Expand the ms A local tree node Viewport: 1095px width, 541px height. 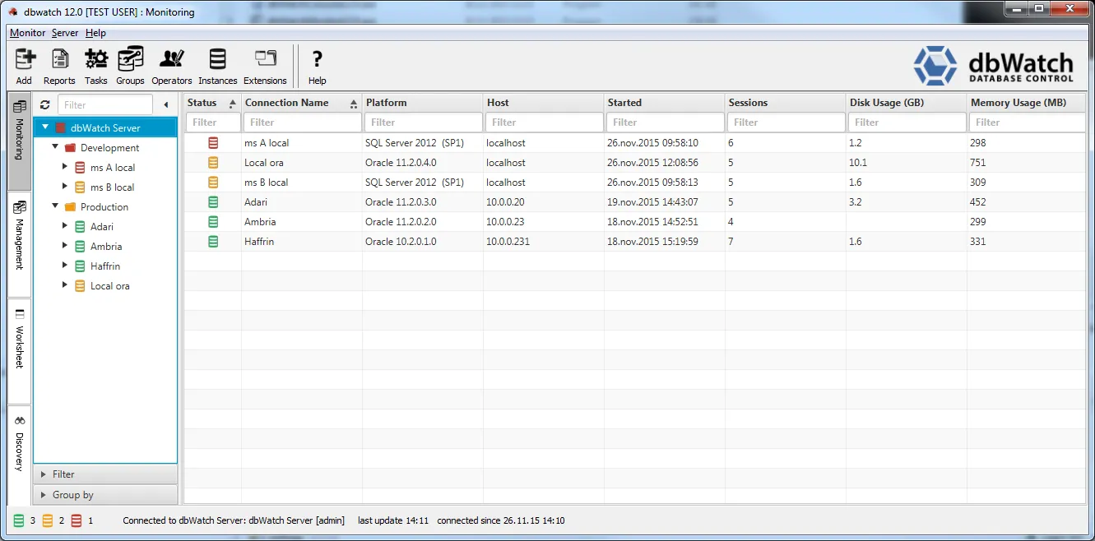click(65, 167)
